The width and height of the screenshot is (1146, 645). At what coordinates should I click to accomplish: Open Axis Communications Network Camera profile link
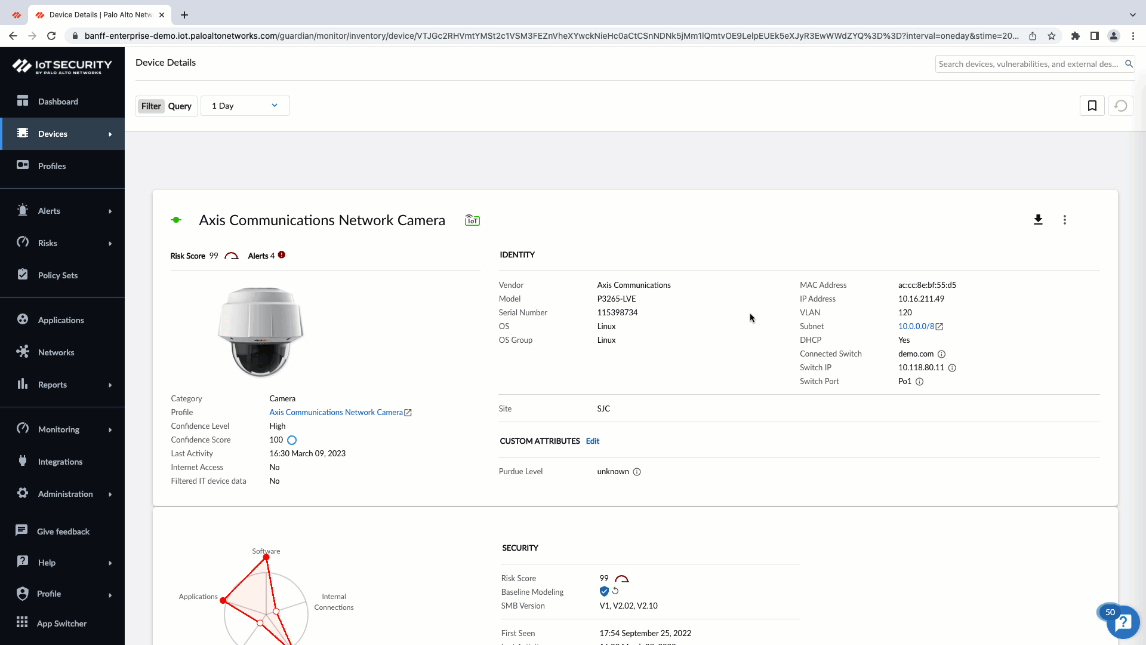pyautogui.click(x=336, y=412)
